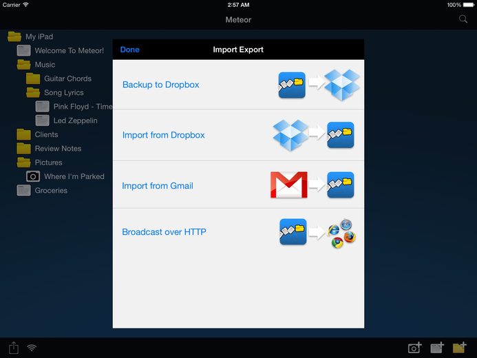
Task: Click the Meteor app icon in the Import from Dropbox row
Action: 341,135
